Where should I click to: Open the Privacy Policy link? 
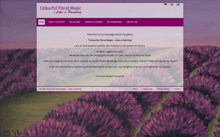pyautogui.click(x=163, y=89)
